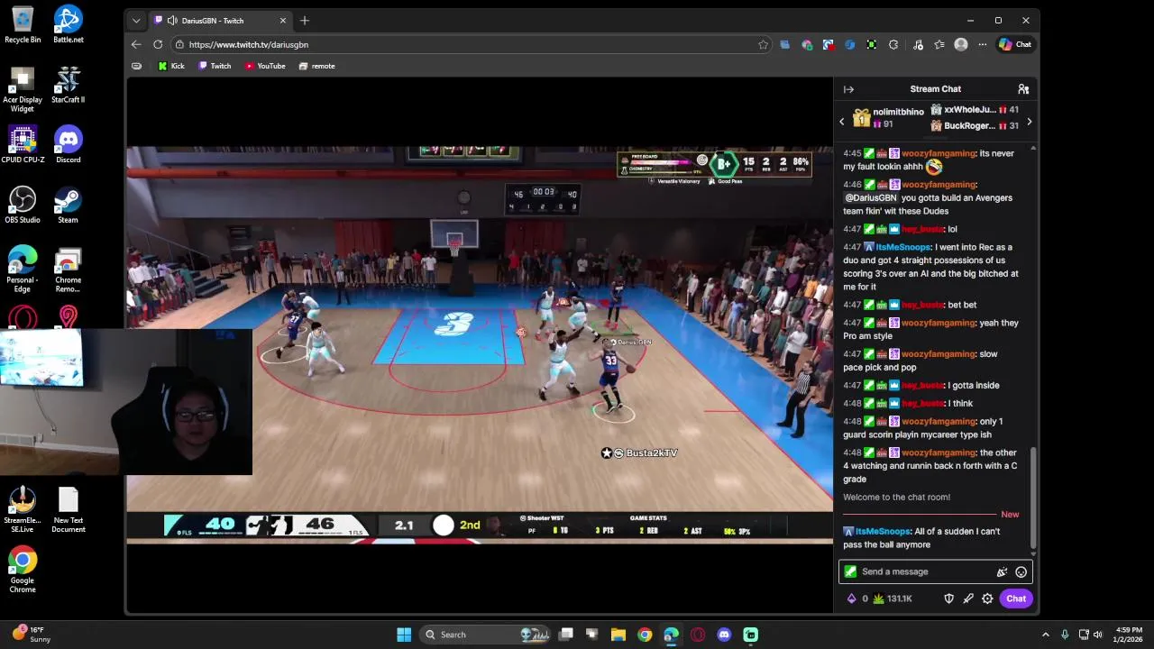Screen dimensions: 1154x649
Task: Open favorites list icon in toolbar
Action: [x=939, y=44]
